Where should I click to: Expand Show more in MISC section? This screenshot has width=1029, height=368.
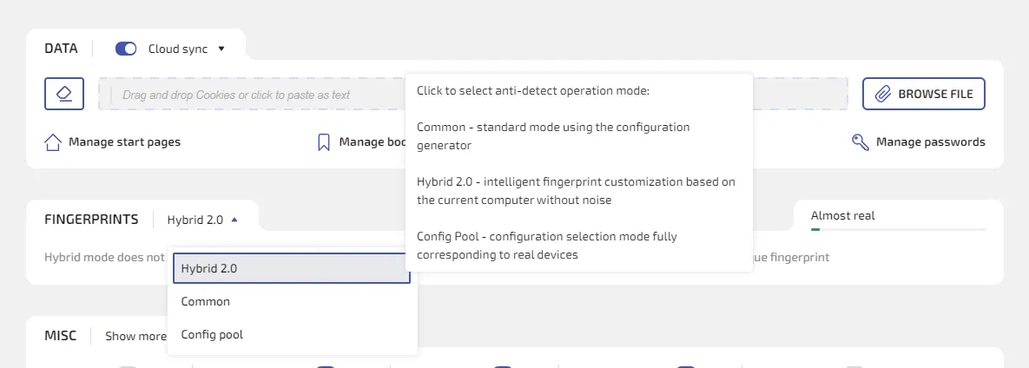pyautogui.click(x=135, y=336)
